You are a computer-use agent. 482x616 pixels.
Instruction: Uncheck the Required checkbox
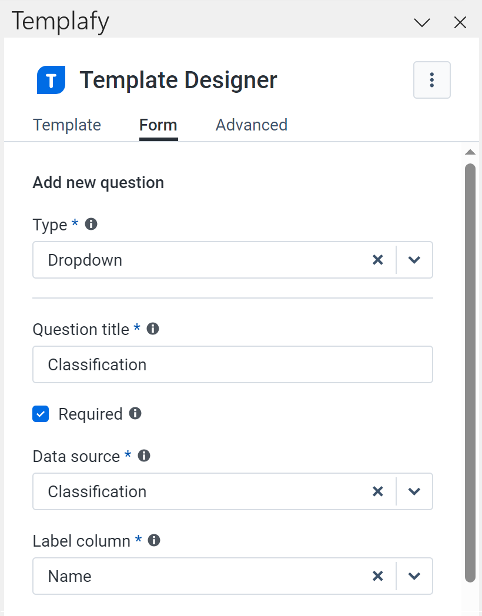(x=41, y=414)
